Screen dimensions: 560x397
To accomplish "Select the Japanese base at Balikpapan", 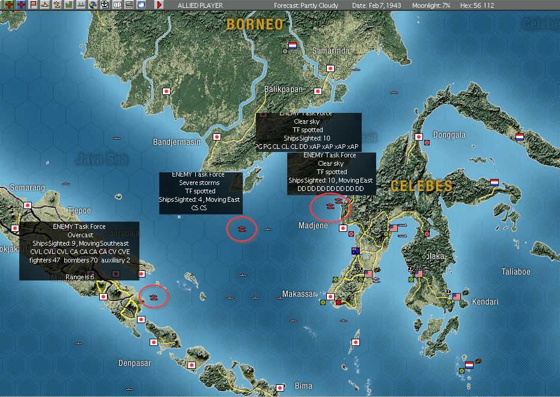I will 318,91.
